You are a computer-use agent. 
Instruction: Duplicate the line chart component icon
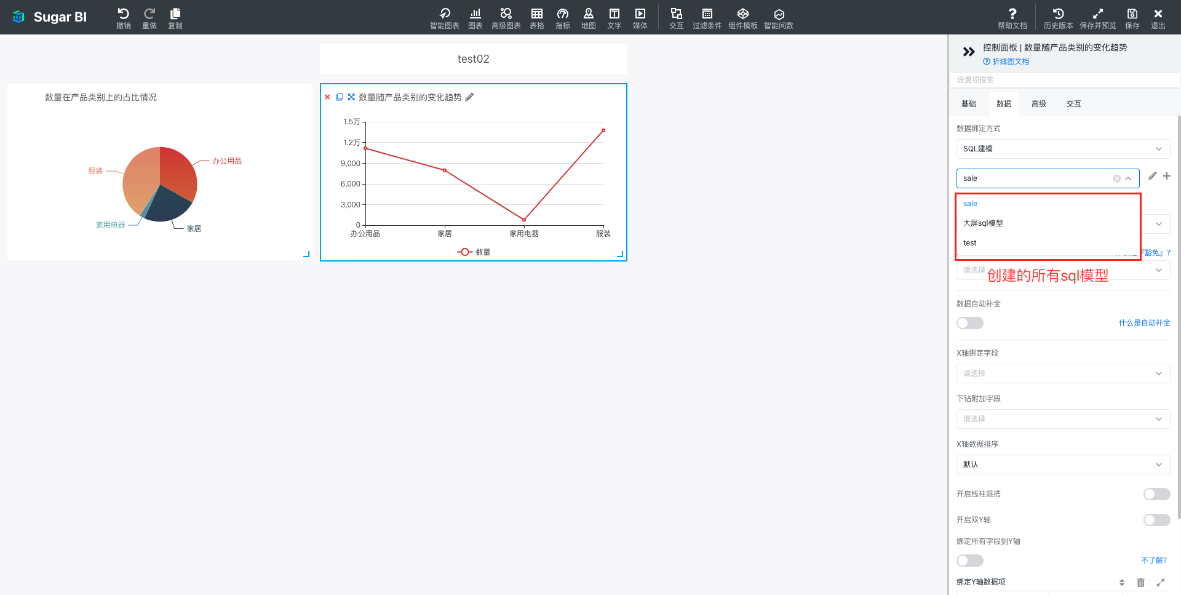(x=339, y=97)
